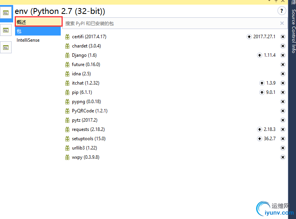Switch to the 概述 overview tab
The width and height of the screenshot is (296, 219).
pos(39,22)
